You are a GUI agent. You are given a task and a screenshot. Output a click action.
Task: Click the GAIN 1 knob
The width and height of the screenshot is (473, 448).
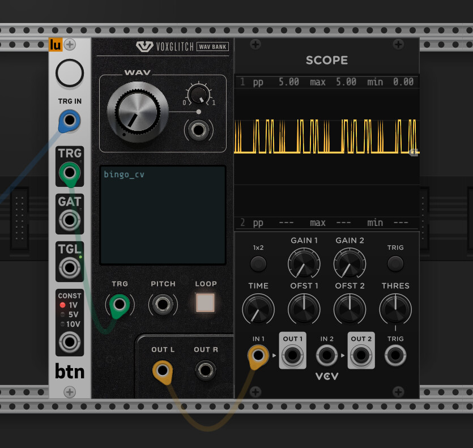304,263
